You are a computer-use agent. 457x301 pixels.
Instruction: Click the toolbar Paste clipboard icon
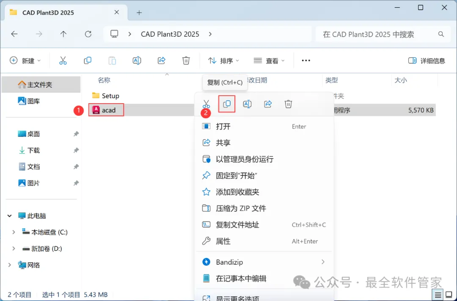coord(112,60)
